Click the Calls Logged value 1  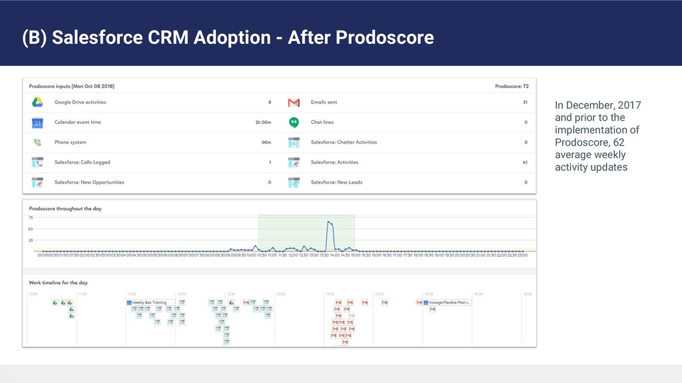click(x=270, y=162)
